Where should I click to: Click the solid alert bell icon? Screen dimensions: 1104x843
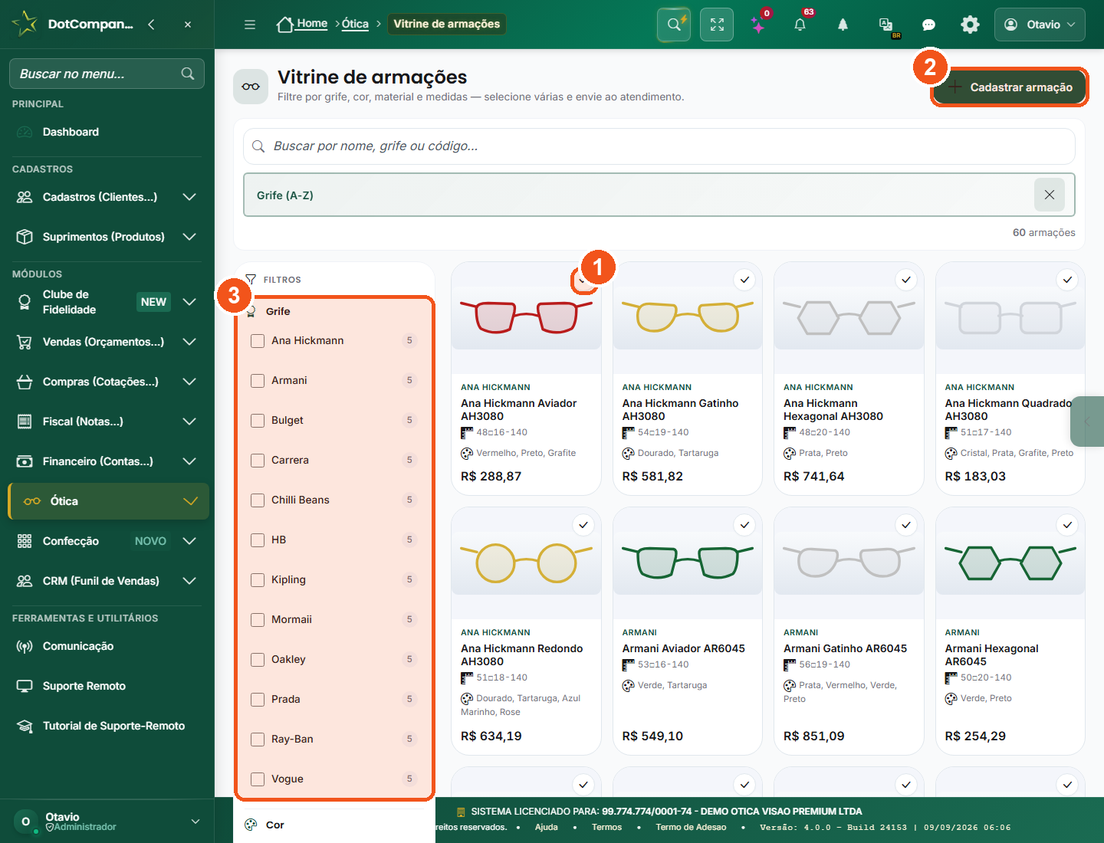point(843,25)
